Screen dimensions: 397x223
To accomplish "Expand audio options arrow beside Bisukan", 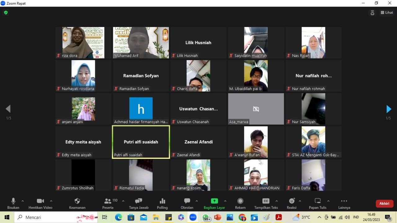I will click(x=23, y=201).
